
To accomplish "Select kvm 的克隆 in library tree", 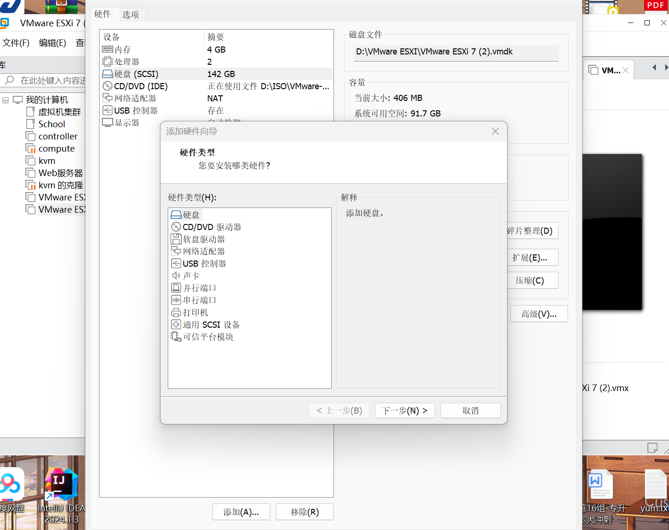I will click(x=61, y=185).
